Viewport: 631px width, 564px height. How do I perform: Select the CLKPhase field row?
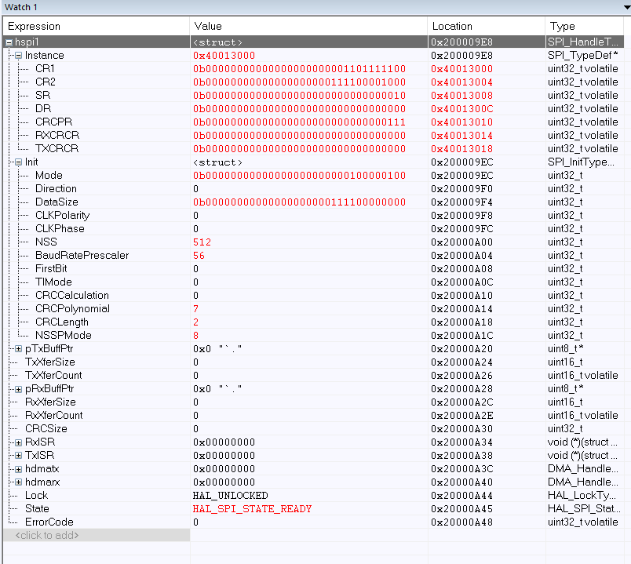point(313,228)
